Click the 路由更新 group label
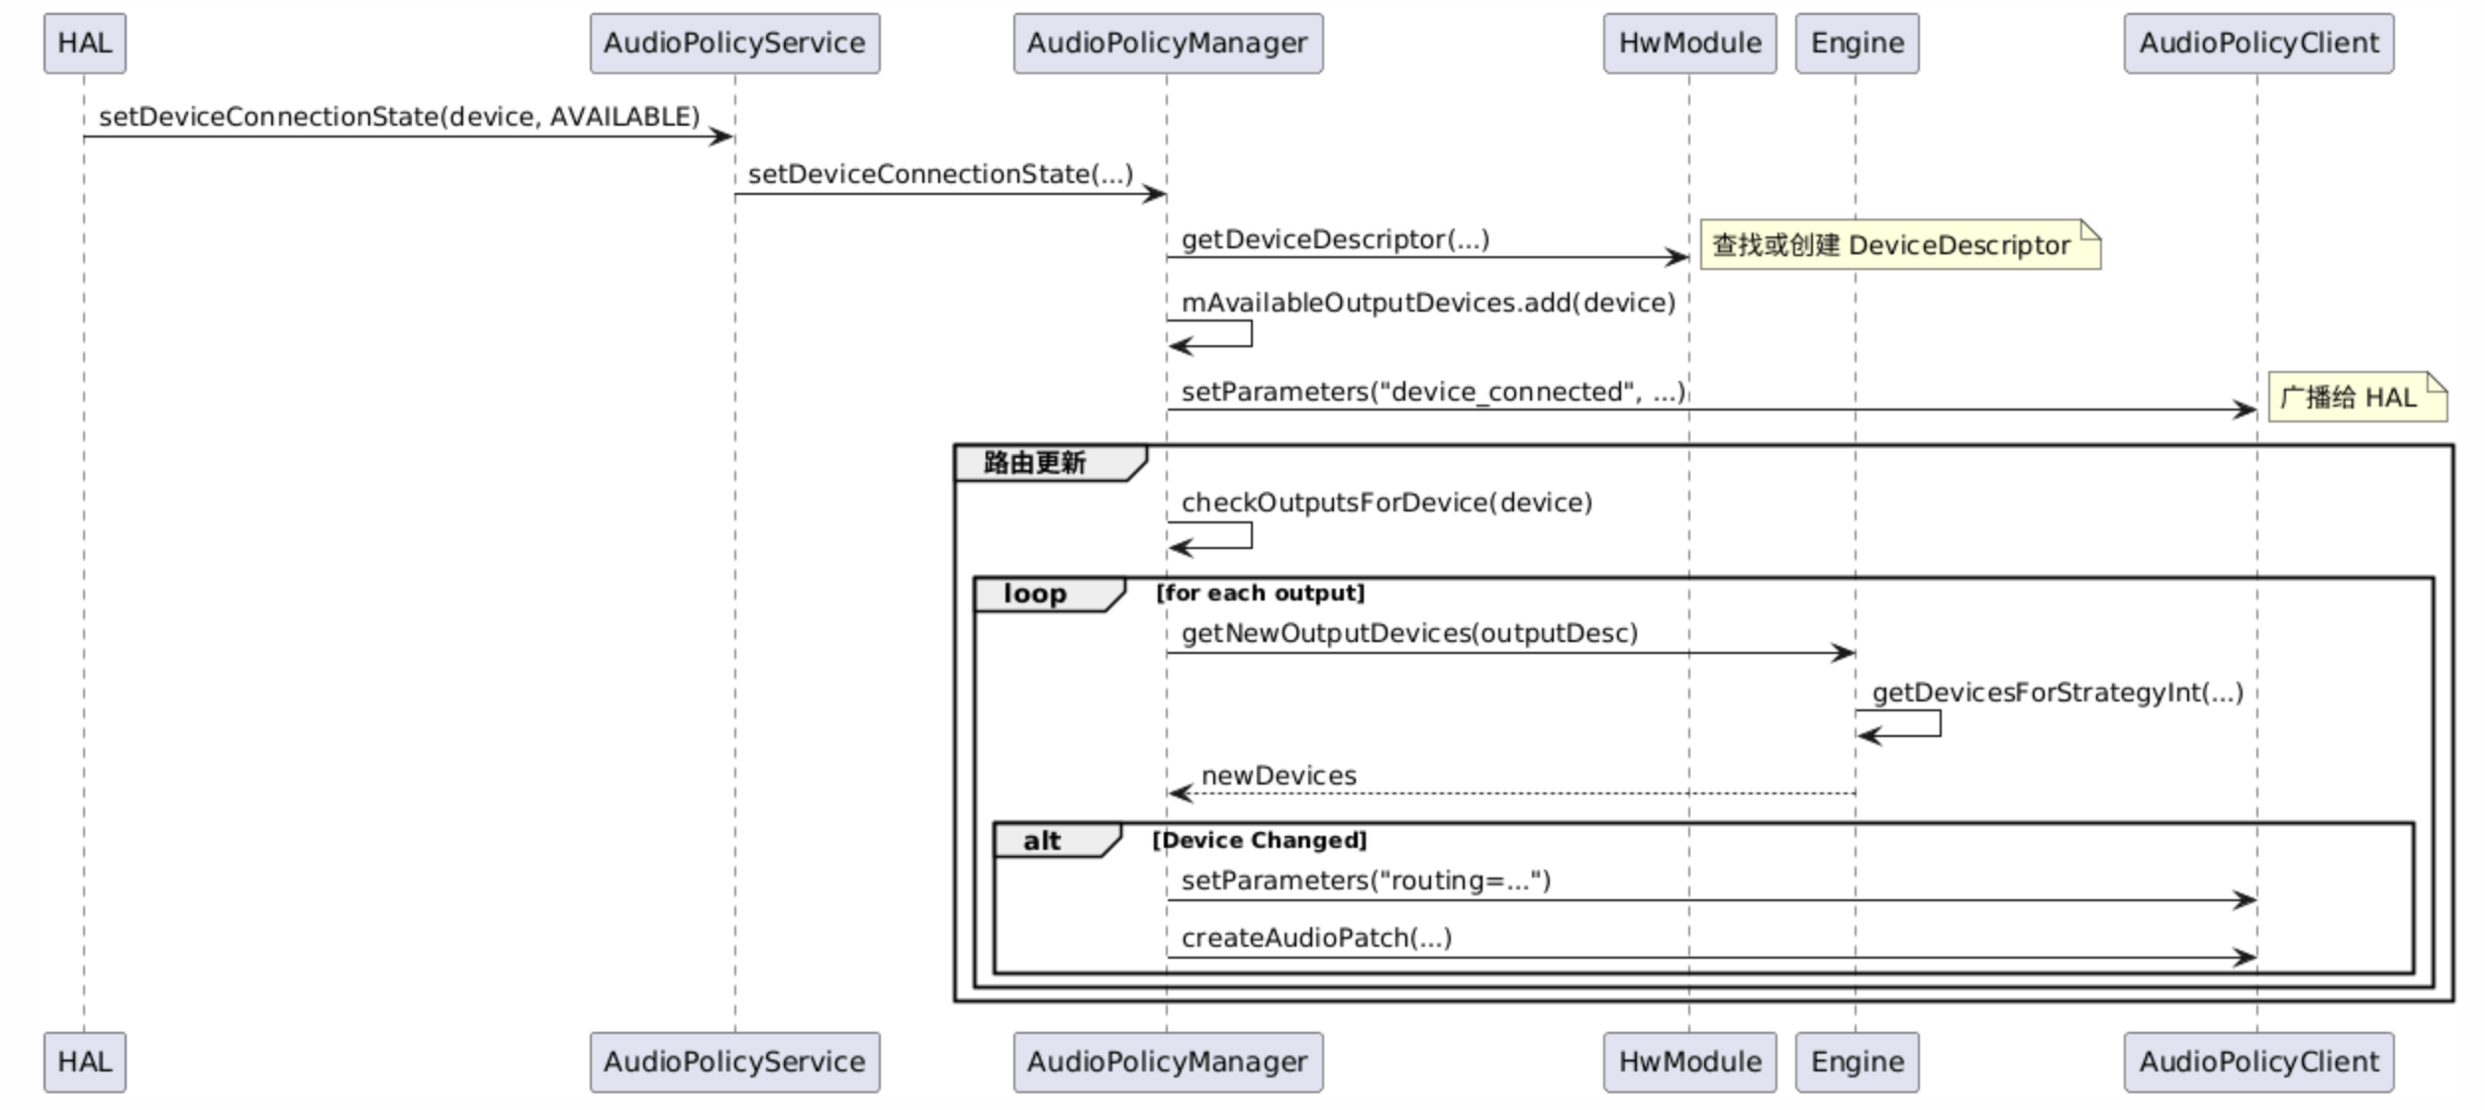 pos(1035,463)
